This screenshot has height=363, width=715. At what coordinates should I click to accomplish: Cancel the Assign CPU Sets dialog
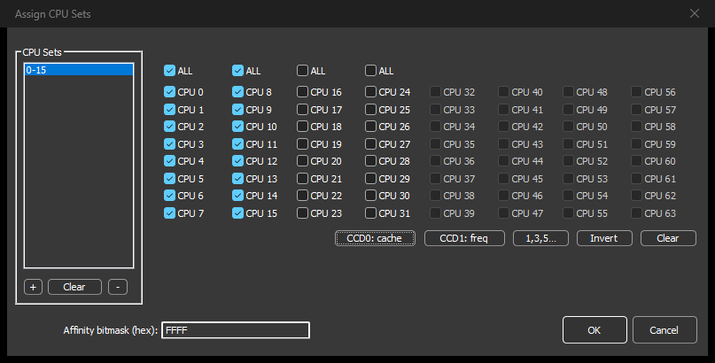click(x=664, y=329)
